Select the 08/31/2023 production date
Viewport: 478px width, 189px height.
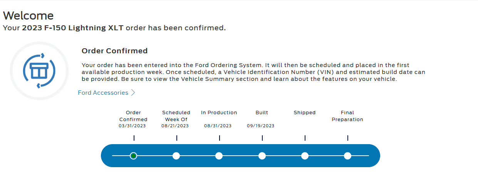[218, 126]
